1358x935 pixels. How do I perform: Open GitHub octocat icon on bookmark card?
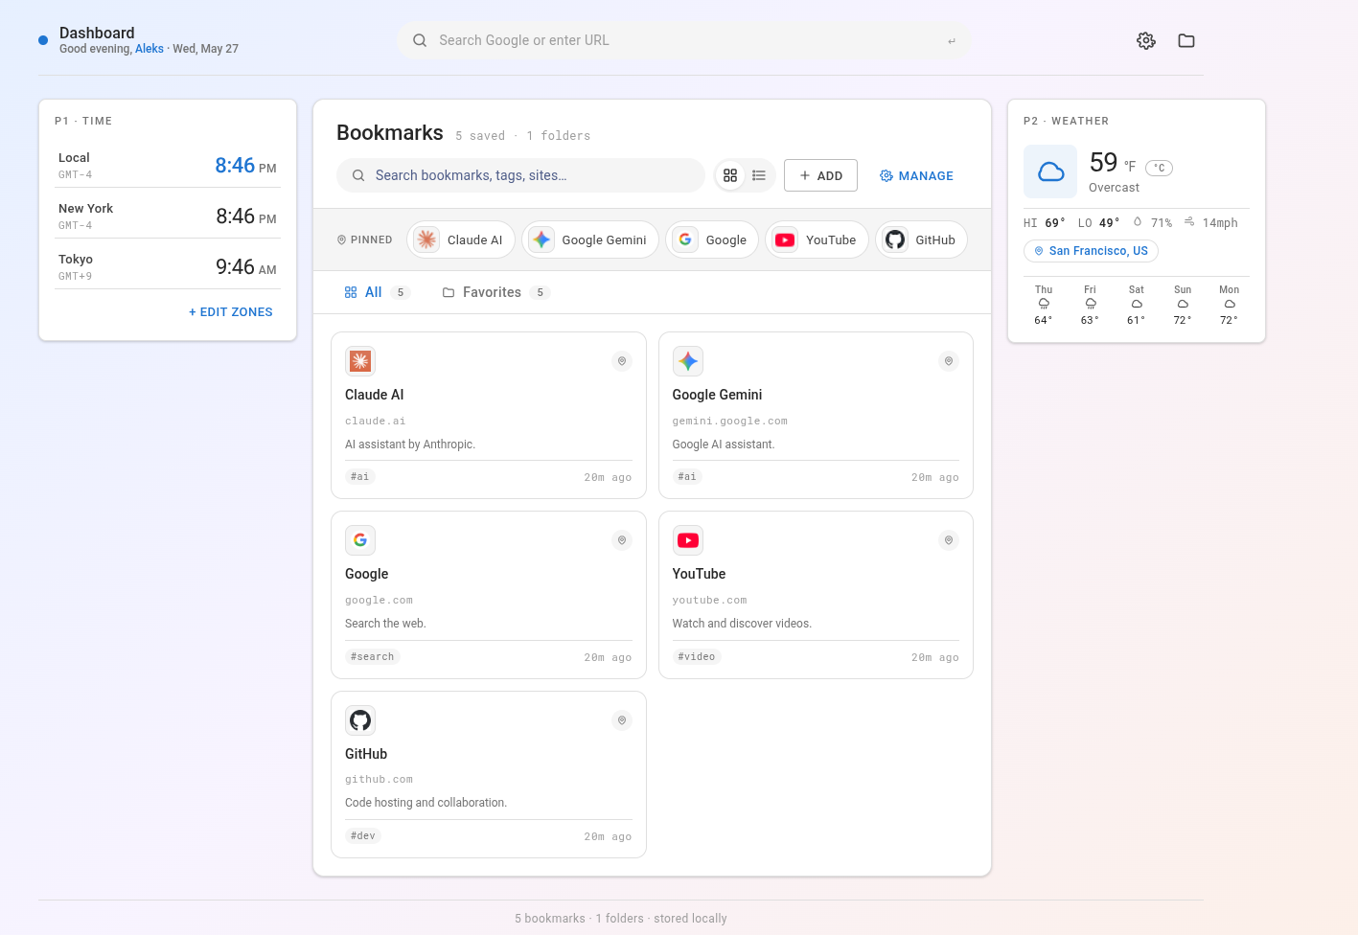coord(360,720)
